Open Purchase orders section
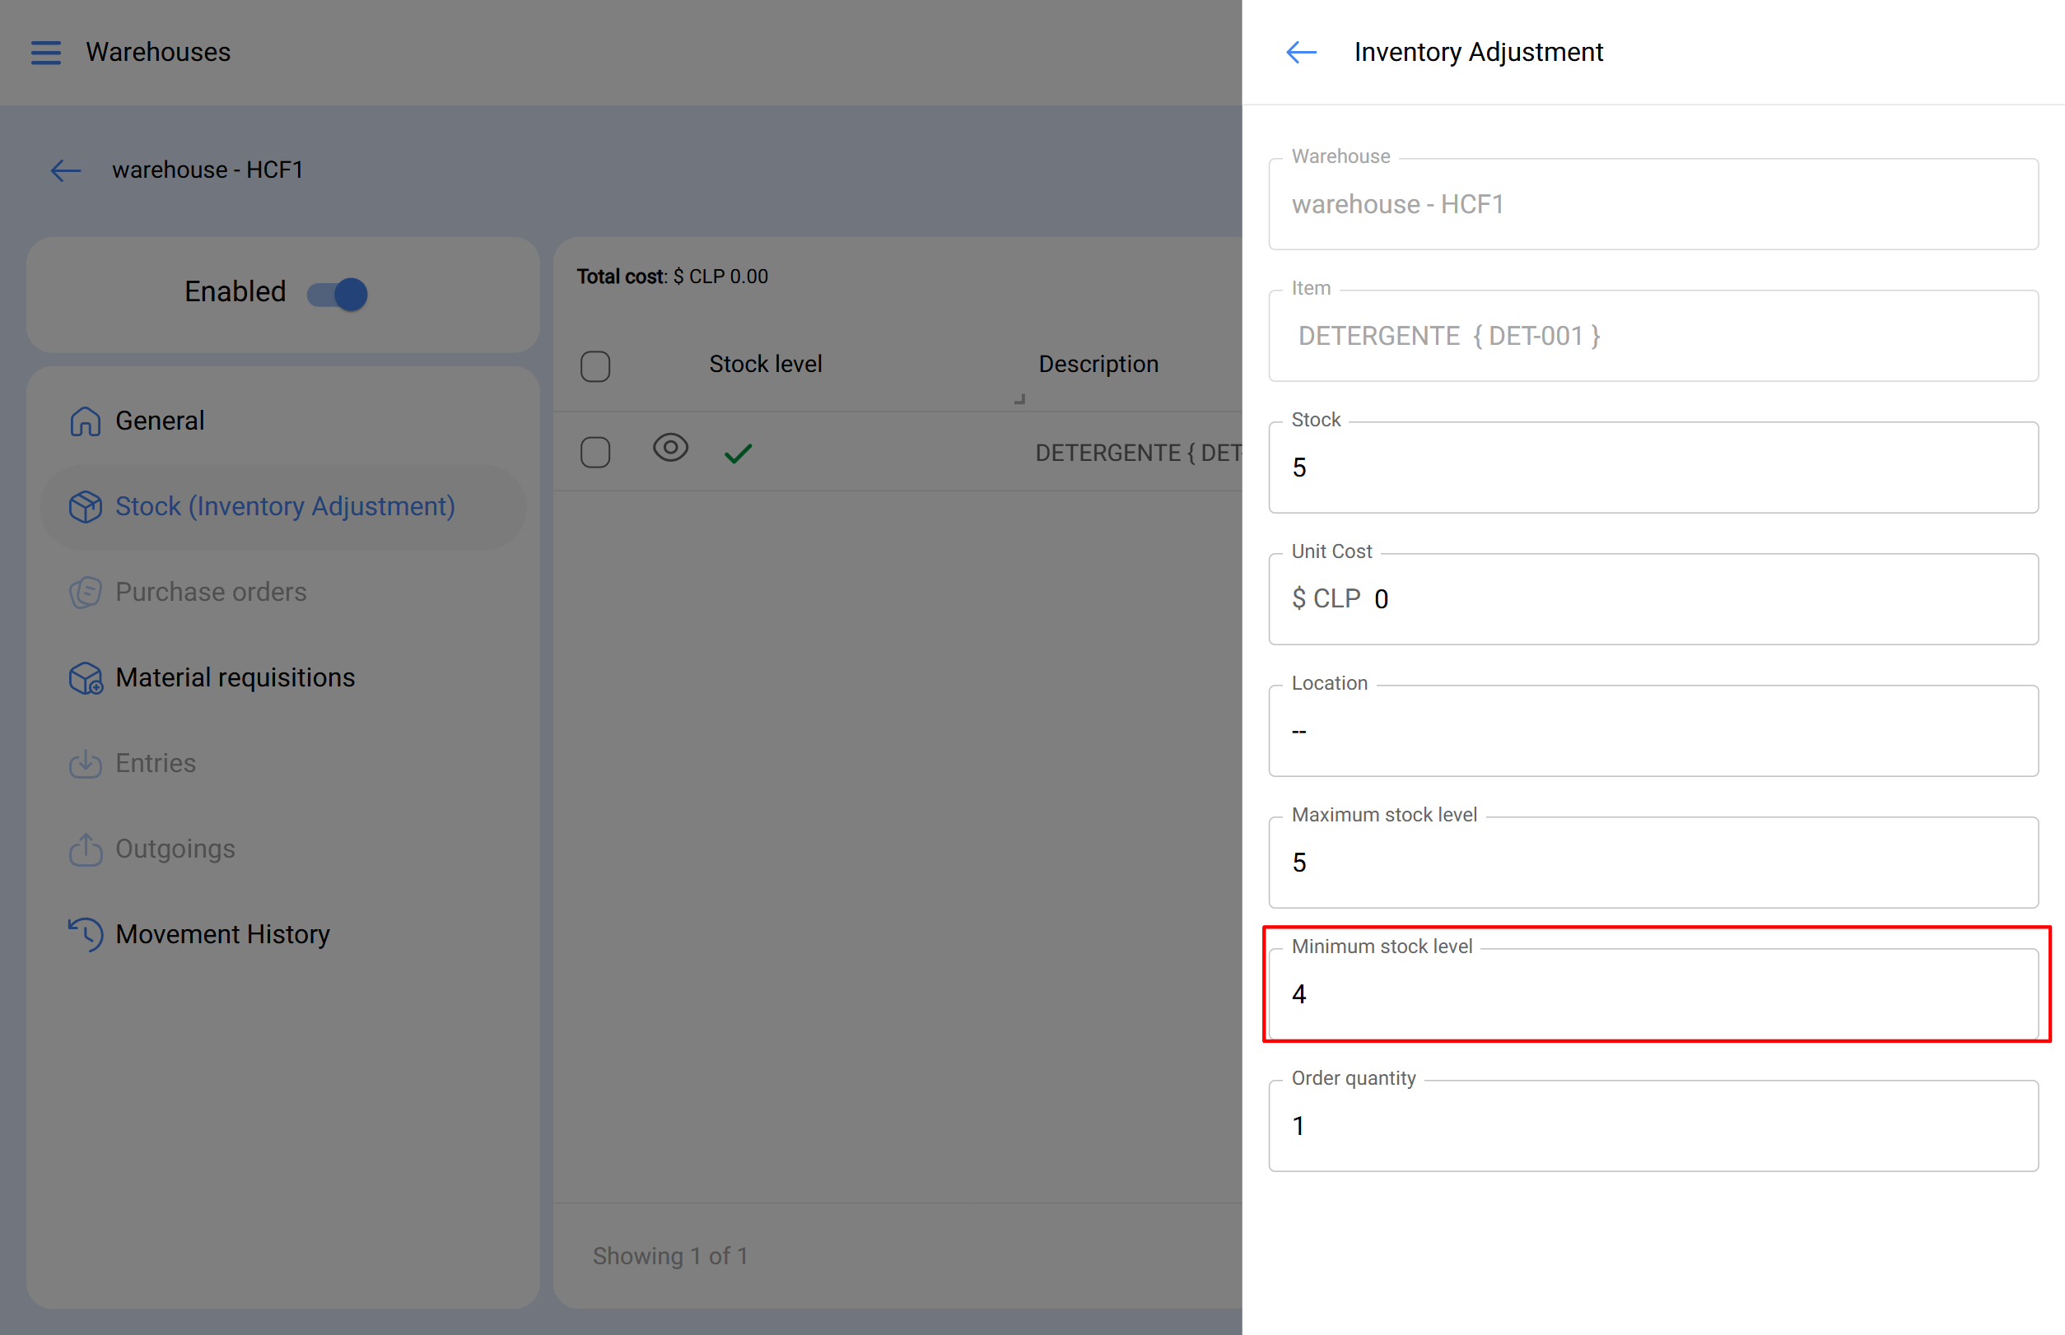 click(211, 592)
